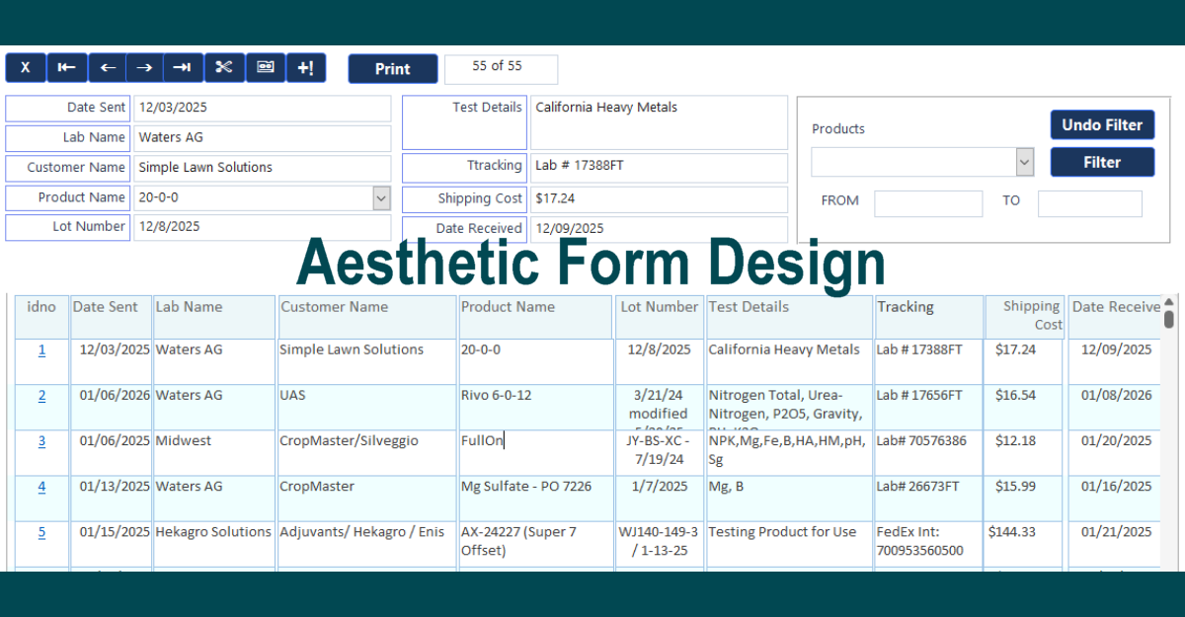Open record idno 3 link

tap(41, 440)
